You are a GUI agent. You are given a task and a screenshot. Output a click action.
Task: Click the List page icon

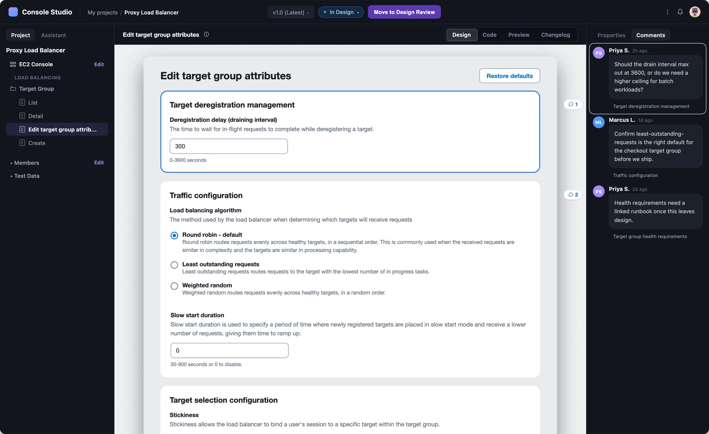pos(22,102)
